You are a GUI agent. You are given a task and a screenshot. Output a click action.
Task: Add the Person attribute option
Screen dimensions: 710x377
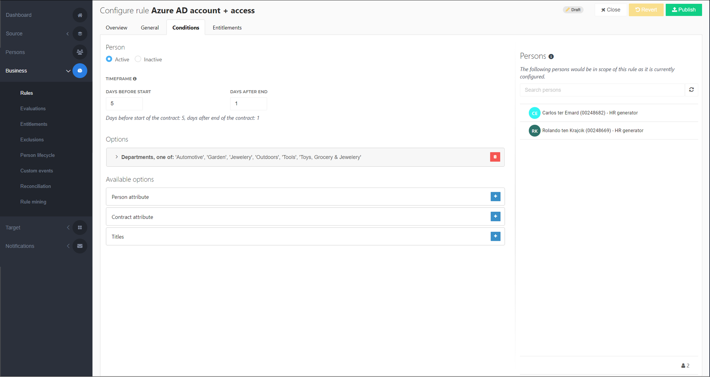point(496,196)
